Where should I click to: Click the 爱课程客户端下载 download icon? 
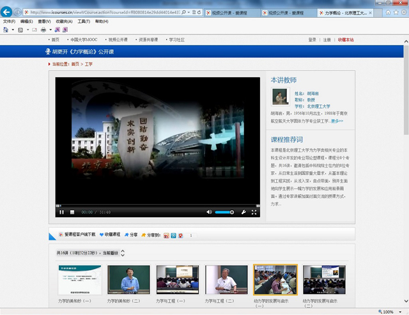click(x=61, y=234)
